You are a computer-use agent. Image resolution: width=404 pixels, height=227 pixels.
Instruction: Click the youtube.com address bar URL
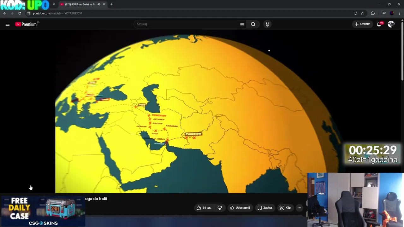pos(57,13)
